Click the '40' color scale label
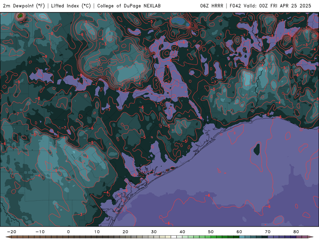319x239 pixels. click(182, 232)
